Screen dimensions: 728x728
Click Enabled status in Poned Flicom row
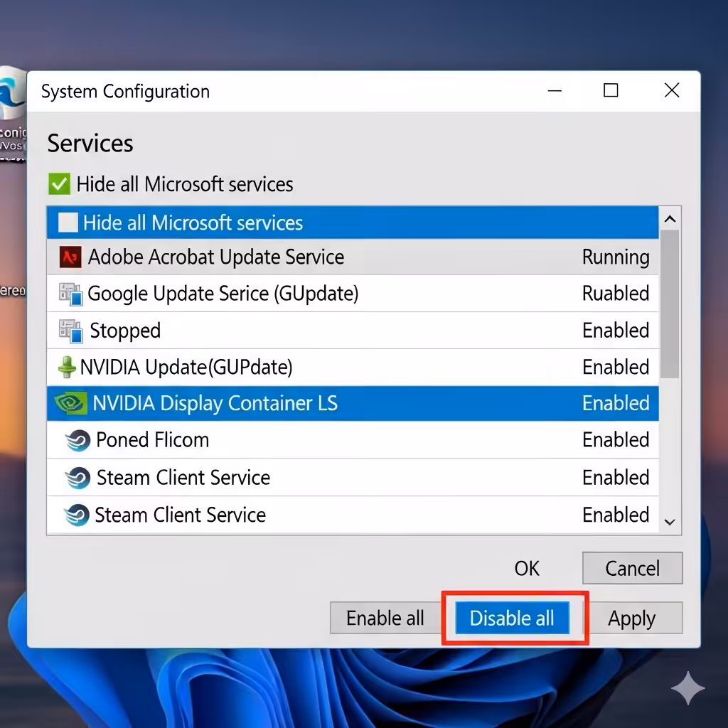point(616,440)
